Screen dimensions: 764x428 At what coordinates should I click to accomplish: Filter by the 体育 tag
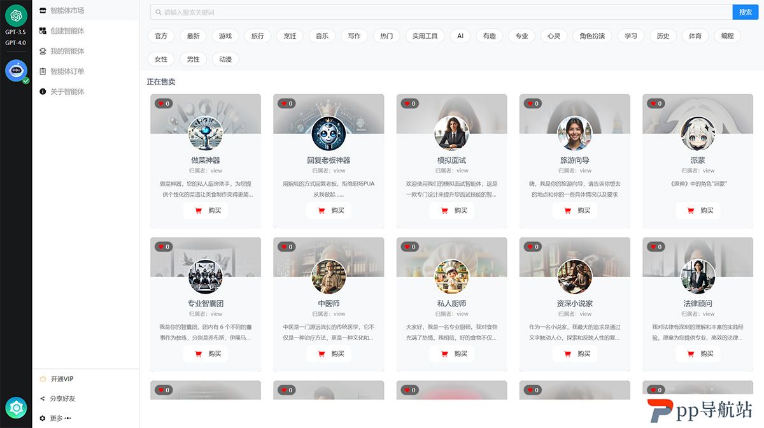click(695, 36)
